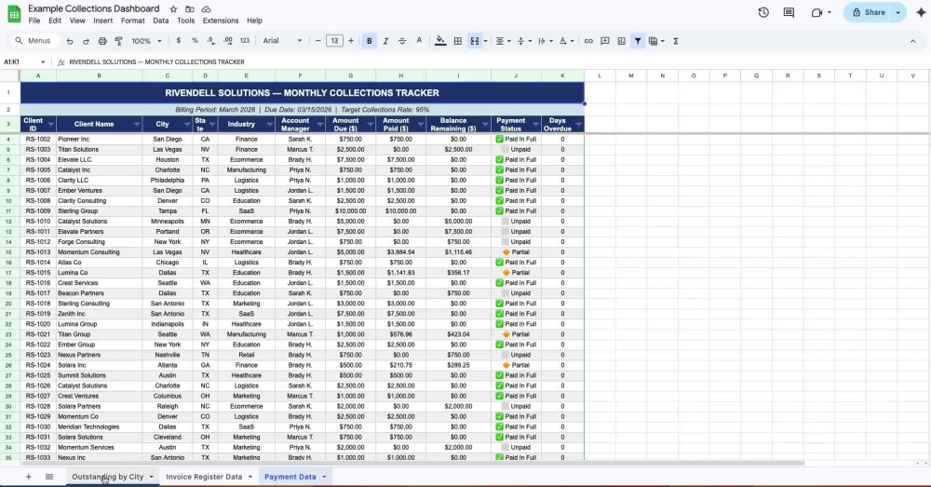
Task: Format as percent
Action: (x=195, y=41)
